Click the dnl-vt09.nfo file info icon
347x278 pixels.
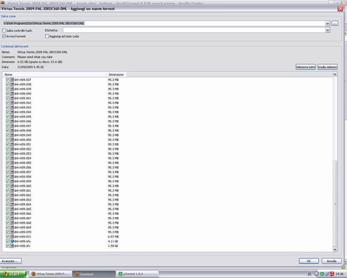(x=12, y=241)
